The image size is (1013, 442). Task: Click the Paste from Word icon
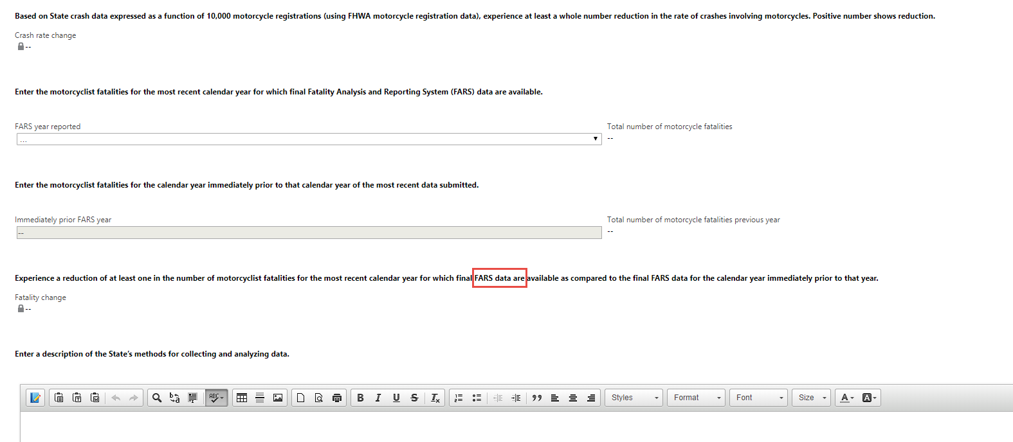coord(95,398)
